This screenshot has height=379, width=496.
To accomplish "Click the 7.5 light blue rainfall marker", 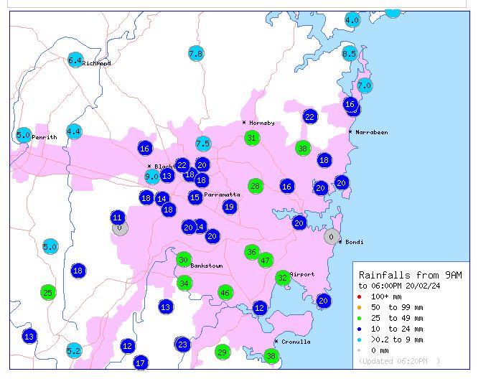I will pos(203,144).
